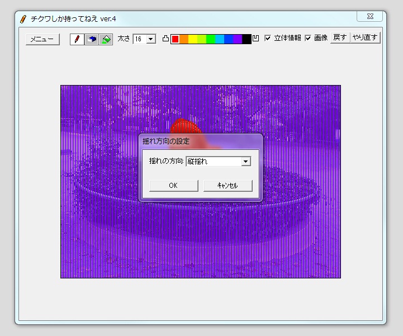Screen dimensions: 403x336
Task: Toggle the 画像 checkbox
Action: click(x=308, y=39)
